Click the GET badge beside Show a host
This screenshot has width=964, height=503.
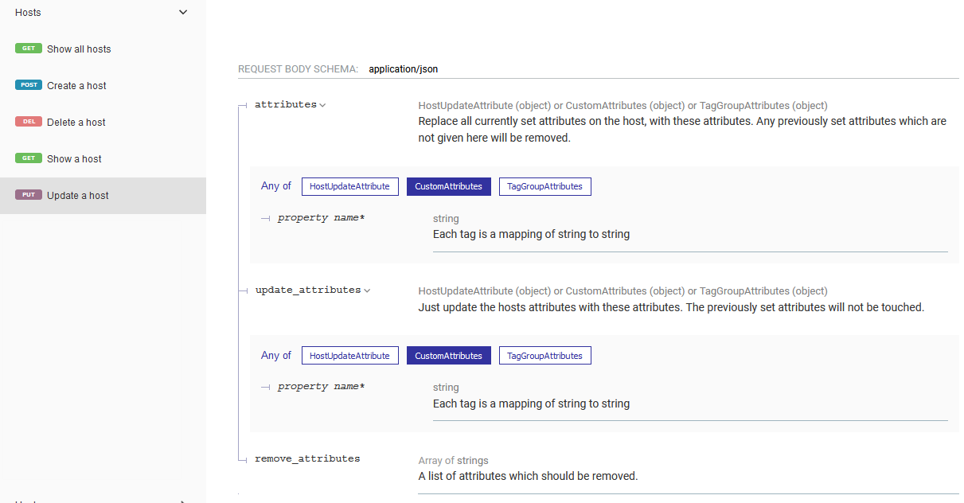coord(29,158)
